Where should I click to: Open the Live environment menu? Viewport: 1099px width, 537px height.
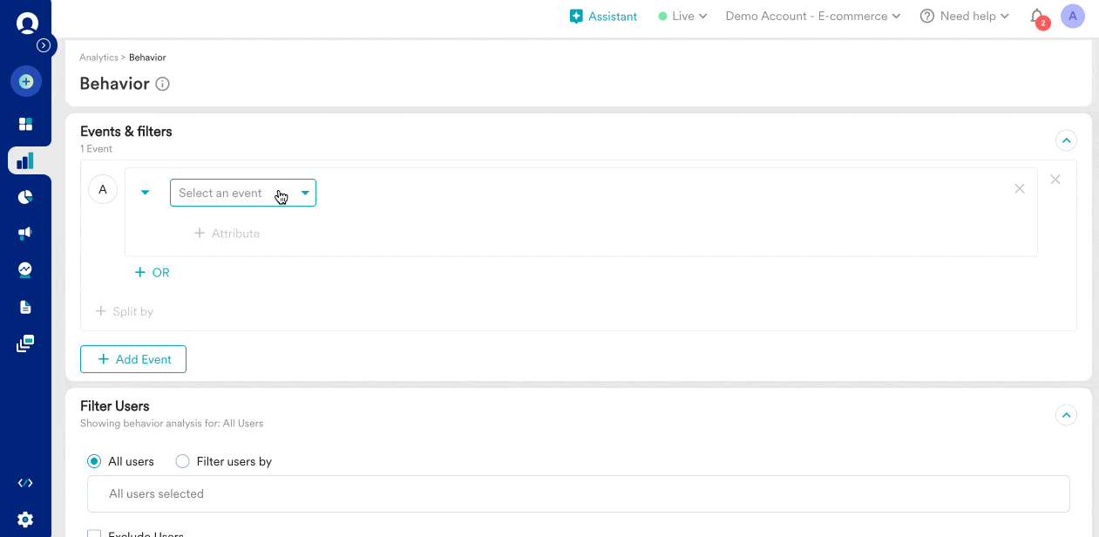(682, 16)
